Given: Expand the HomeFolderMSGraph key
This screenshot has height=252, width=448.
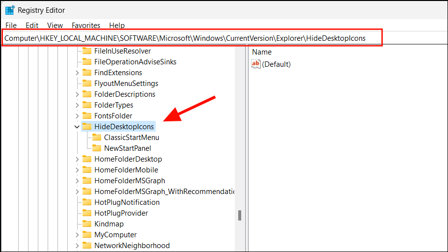Looking at the screenshot, I should tap(77, 181).
